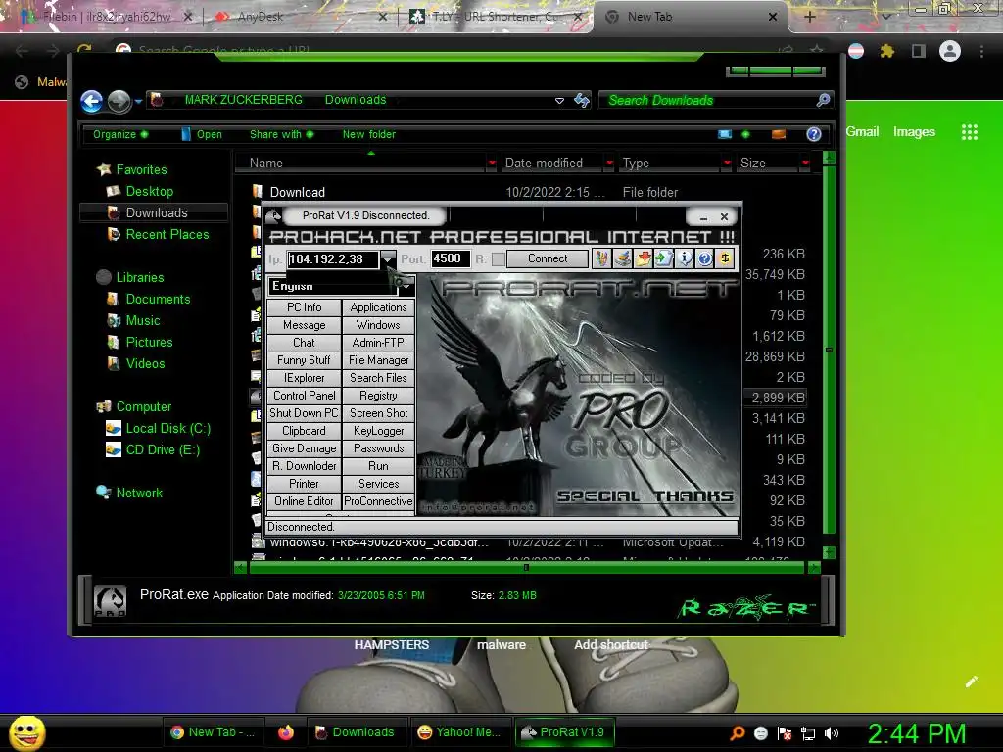Click the Registry button
The height and width of the screenshot is (752, 1003).
pyautogui.click(x=378, y=396)
